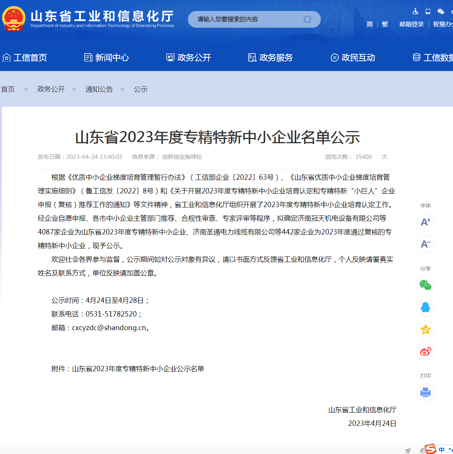Click icon beside 政务服务 in navigation
The height and width of the screenshot is (454, 453).
252,58
